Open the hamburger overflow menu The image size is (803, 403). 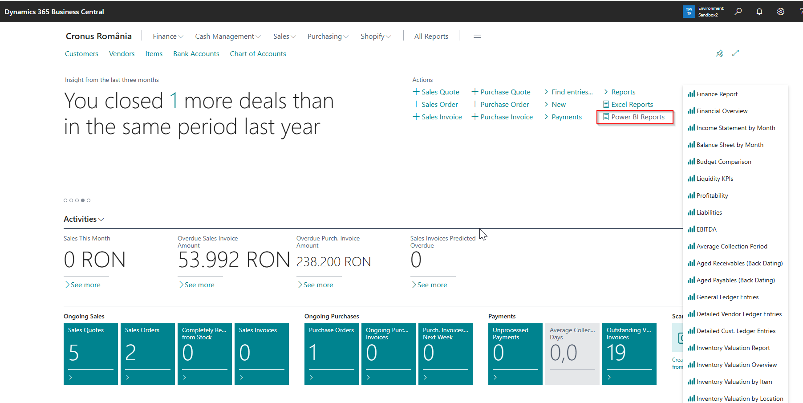click(x=477, y=36)
